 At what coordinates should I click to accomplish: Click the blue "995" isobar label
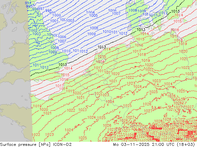point(30,6)
